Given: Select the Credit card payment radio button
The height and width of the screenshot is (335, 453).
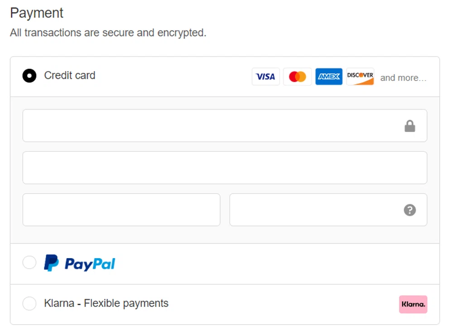Looking at the screenshot, I should [29, 76].
